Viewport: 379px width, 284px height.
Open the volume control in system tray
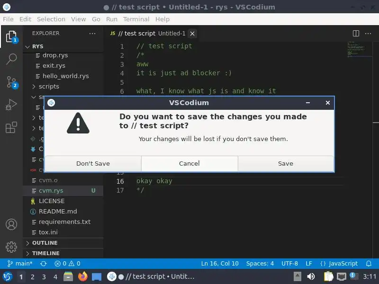pyautogui.click(x=311, y=276)
